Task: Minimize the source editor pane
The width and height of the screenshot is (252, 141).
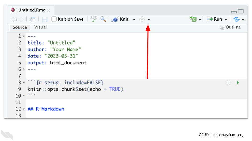Action: coord(234,12)
